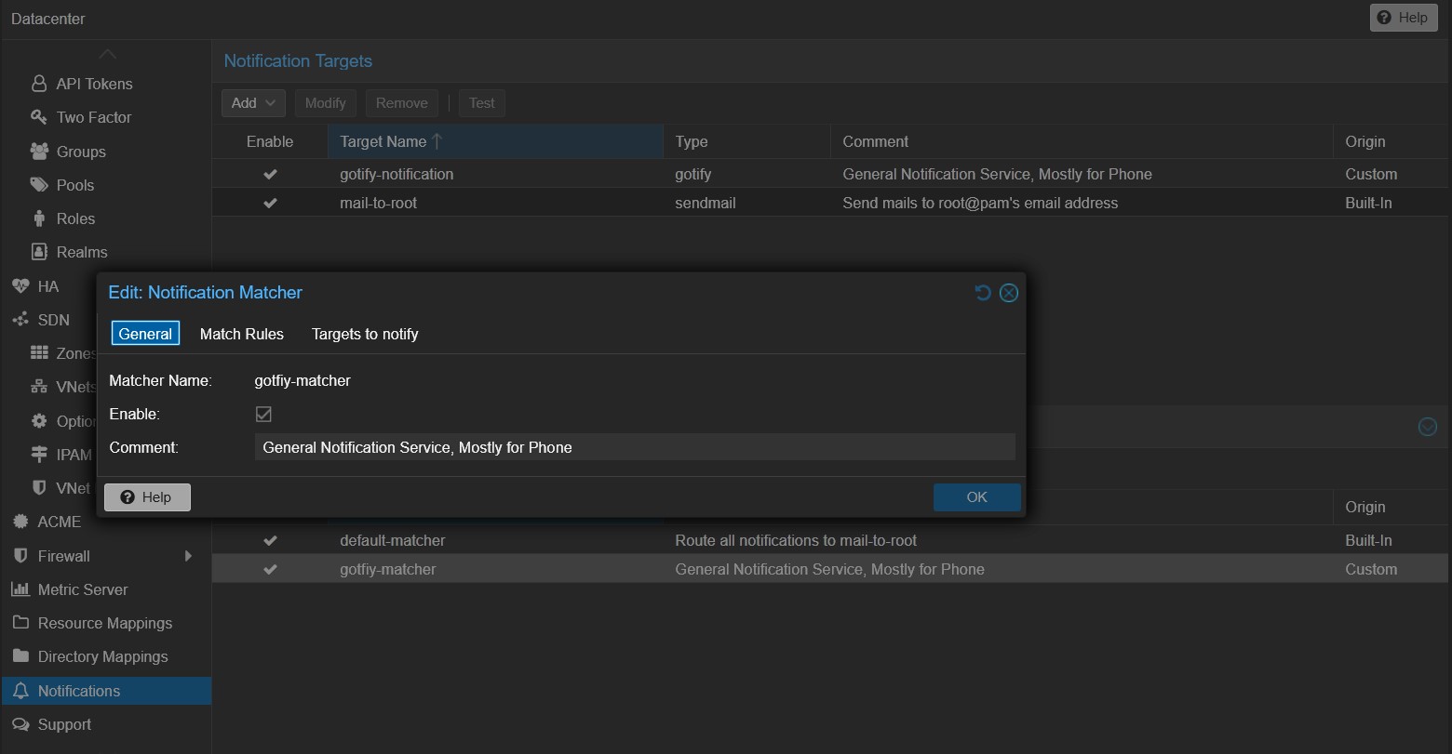The width and height of the screenshot is (1452, 754).
Task: Select the mail-to-root target name
Action: click(x=379, y=203)
